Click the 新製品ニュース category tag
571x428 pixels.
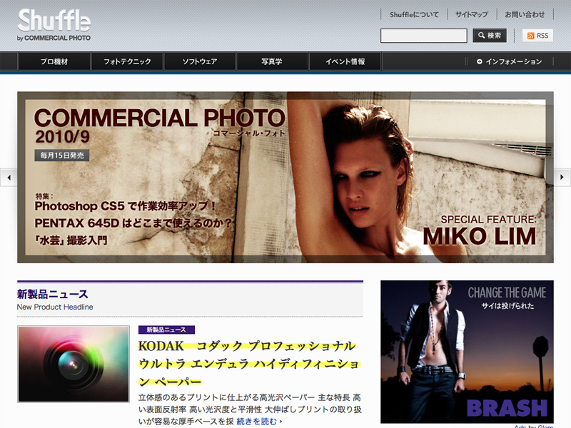pyautogui.click(x=166, y=330)
